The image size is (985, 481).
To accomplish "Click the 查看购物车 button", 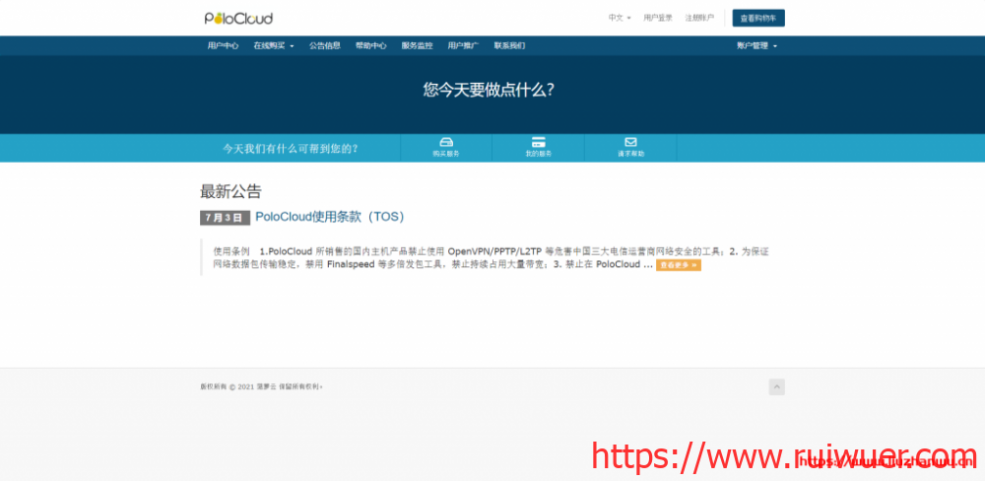I will 757,18.
